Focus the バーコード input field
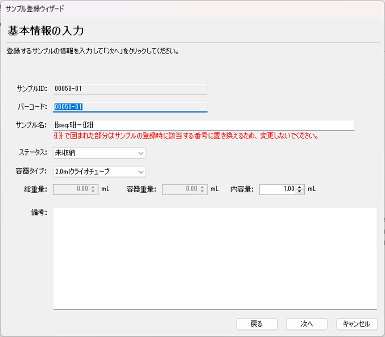This screenshot has height=337, width=385. [130, 107]
